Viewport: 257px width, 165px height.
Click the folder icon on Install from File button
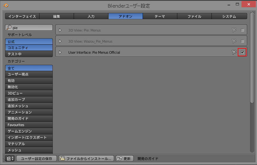click(x=62, y=158)
